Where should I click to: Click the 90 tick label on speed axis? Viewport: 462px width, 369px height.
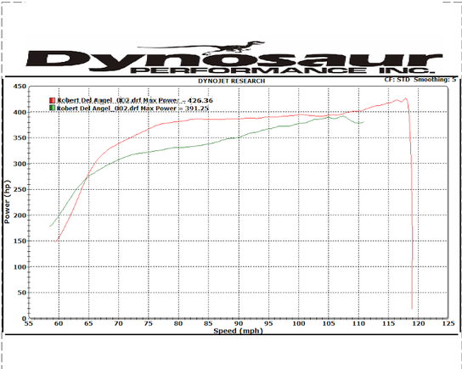239,324
